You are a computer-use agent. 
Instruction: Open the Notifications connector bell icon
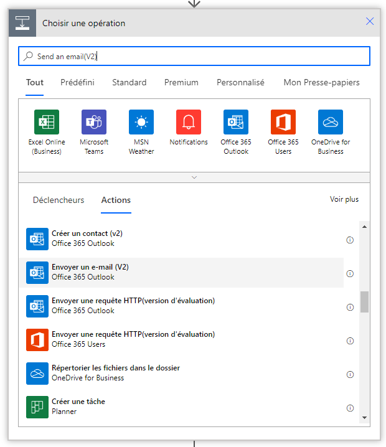point(189,122)
